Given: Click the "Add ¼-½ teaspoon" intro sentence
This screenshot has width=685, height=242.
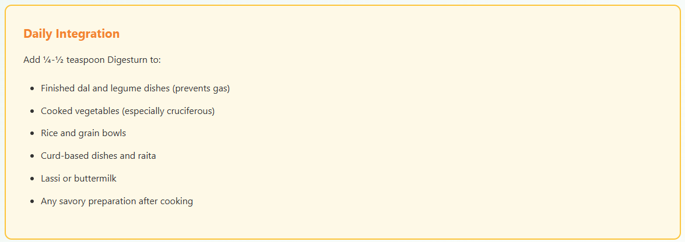Looking at the screenshot, I should pos(92,60).
